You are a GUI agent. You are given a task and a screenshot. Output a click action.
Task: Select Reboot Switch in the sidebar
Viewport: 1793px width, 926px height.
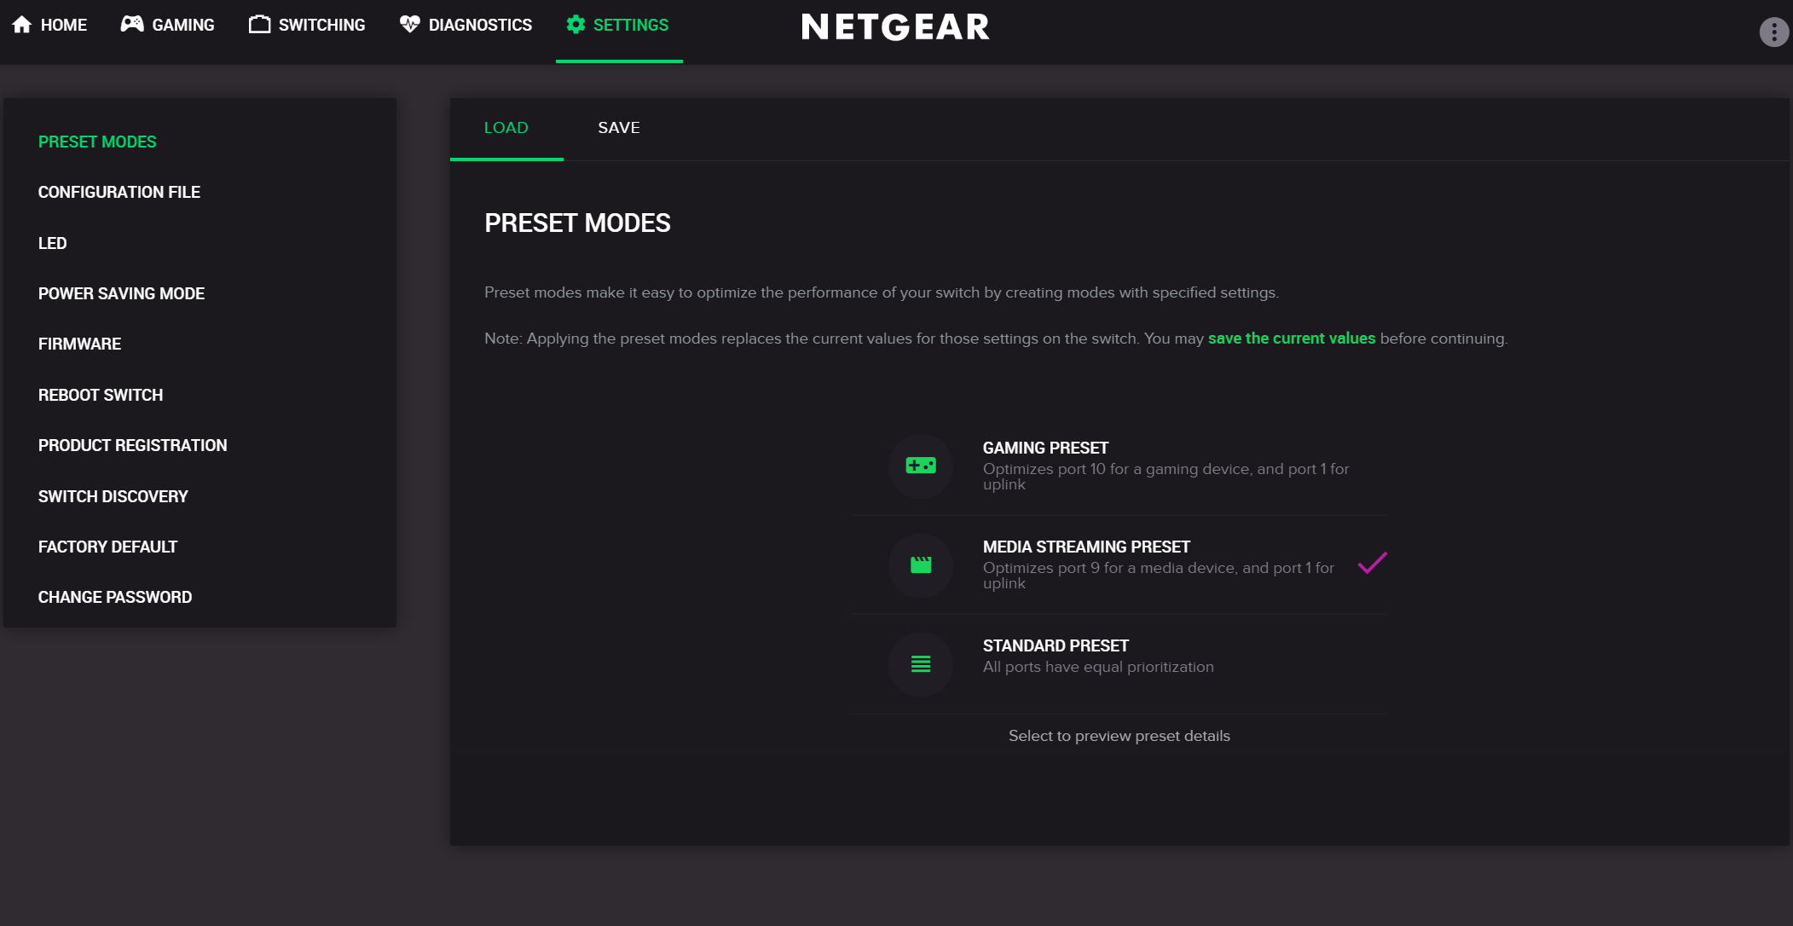101,395
